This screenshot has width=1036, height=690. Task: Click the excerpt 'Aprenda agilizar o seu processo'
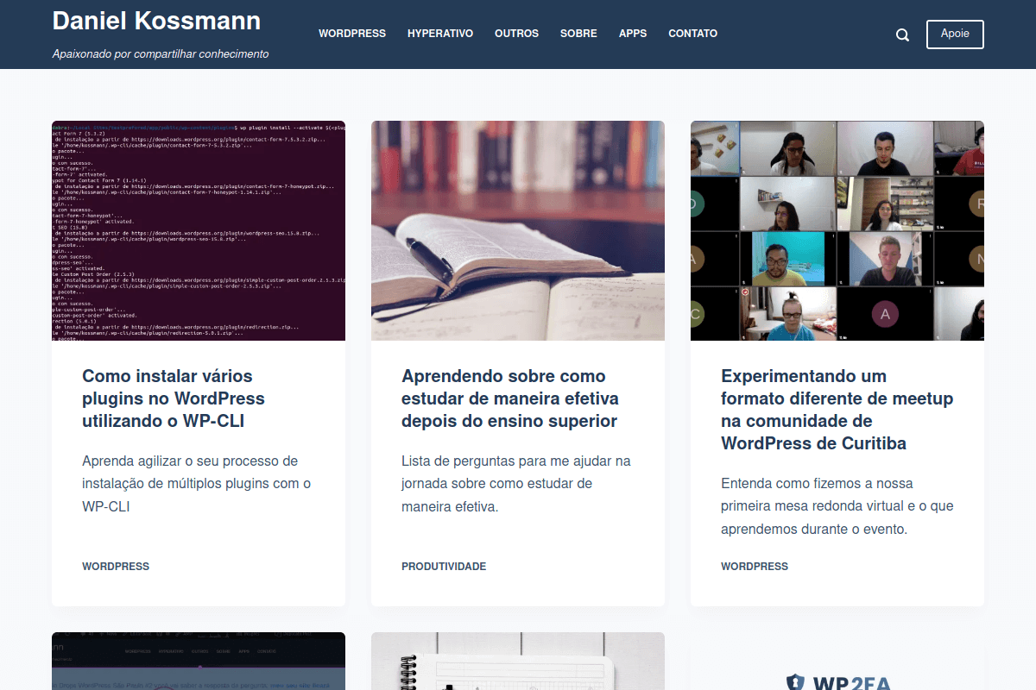point(196,484)
